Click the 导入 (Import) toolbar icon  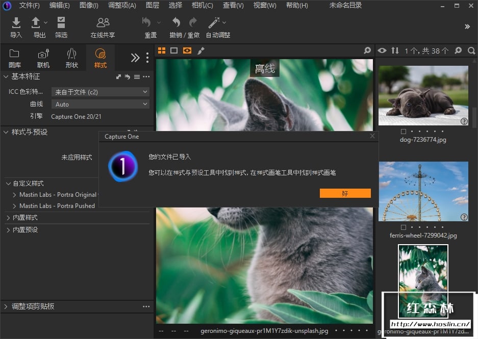(16, 23)
